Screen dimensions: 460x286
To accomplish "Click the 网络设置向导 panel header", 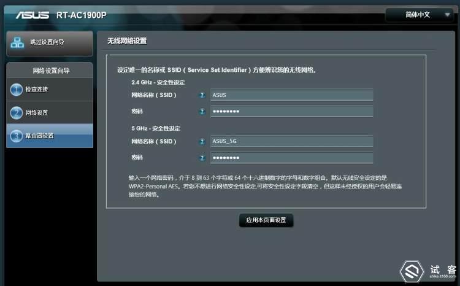I will point(51,71).
